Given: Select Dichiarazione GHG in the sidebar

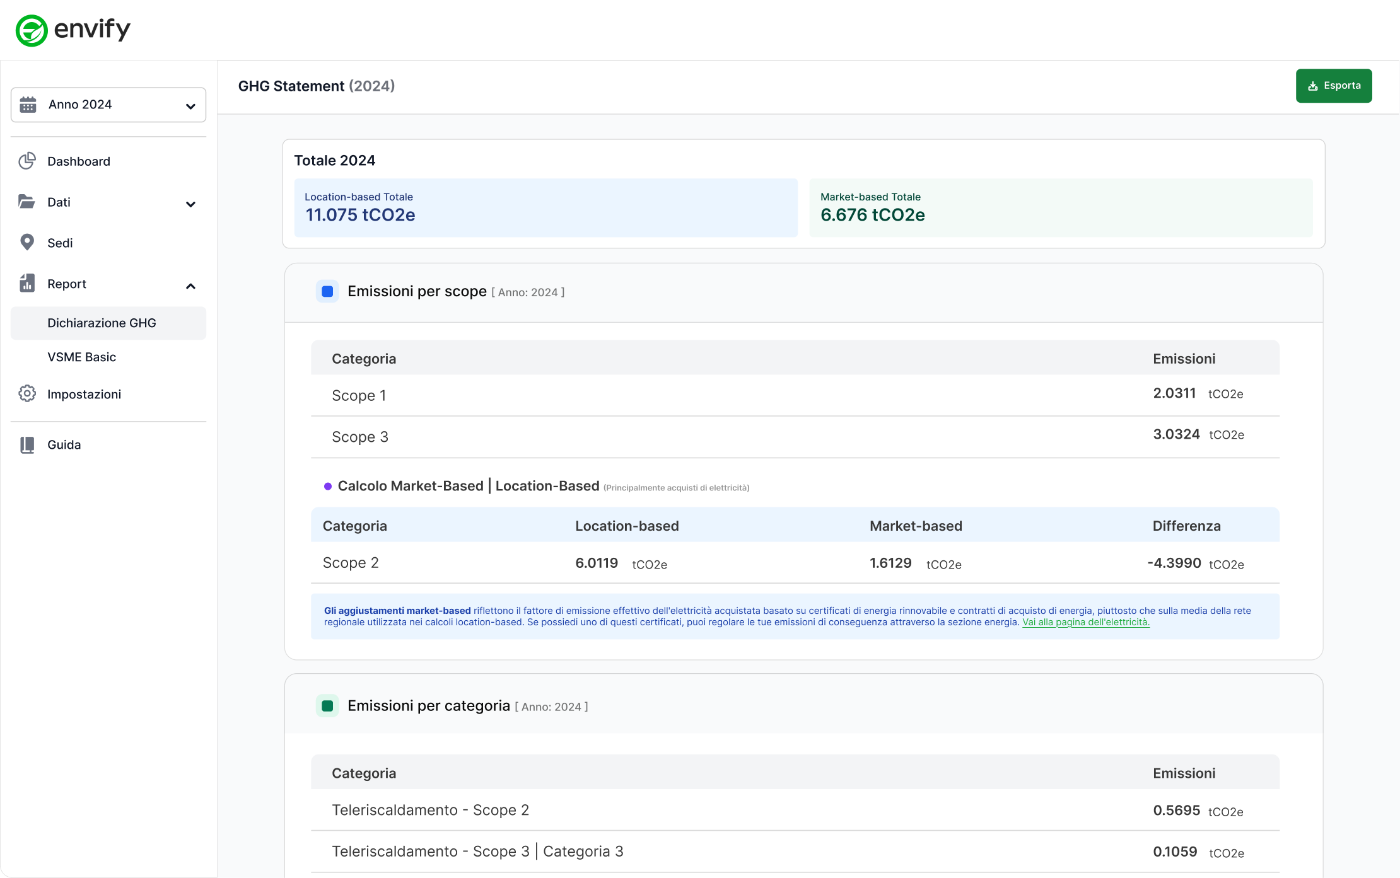Looking at the screenshot, I should pyautogui.click(x=102, y=323).
